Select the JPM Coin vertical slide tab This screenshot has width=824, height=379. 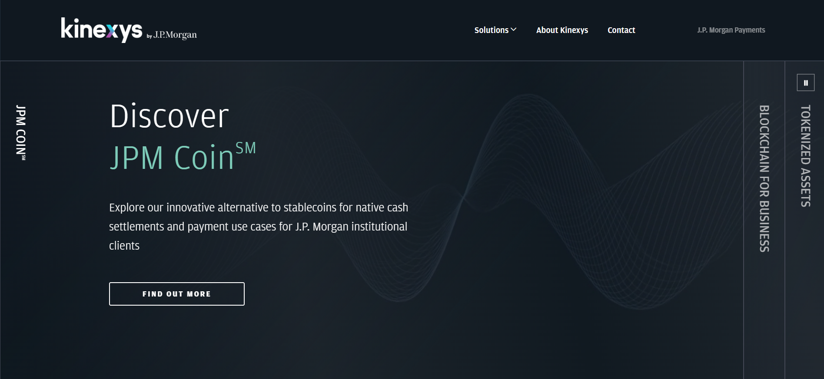(20, 133)
